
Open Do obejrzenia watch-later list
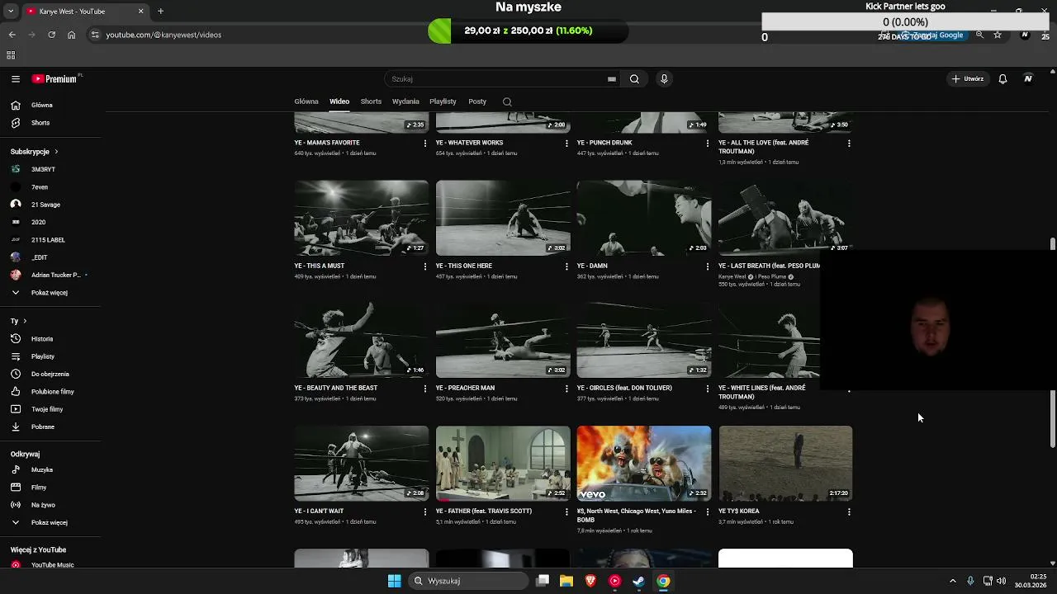point(50,374)
